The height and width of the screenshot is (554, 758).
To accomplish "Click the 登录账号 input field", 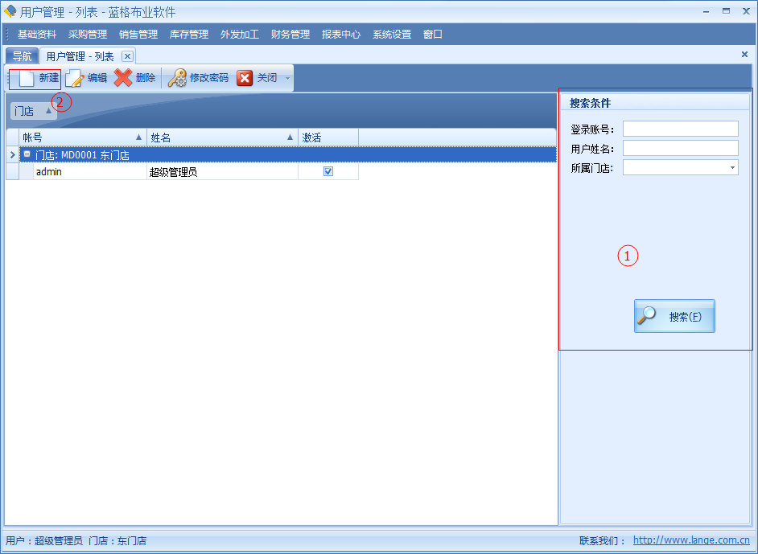I will click(x=680, y=129).
